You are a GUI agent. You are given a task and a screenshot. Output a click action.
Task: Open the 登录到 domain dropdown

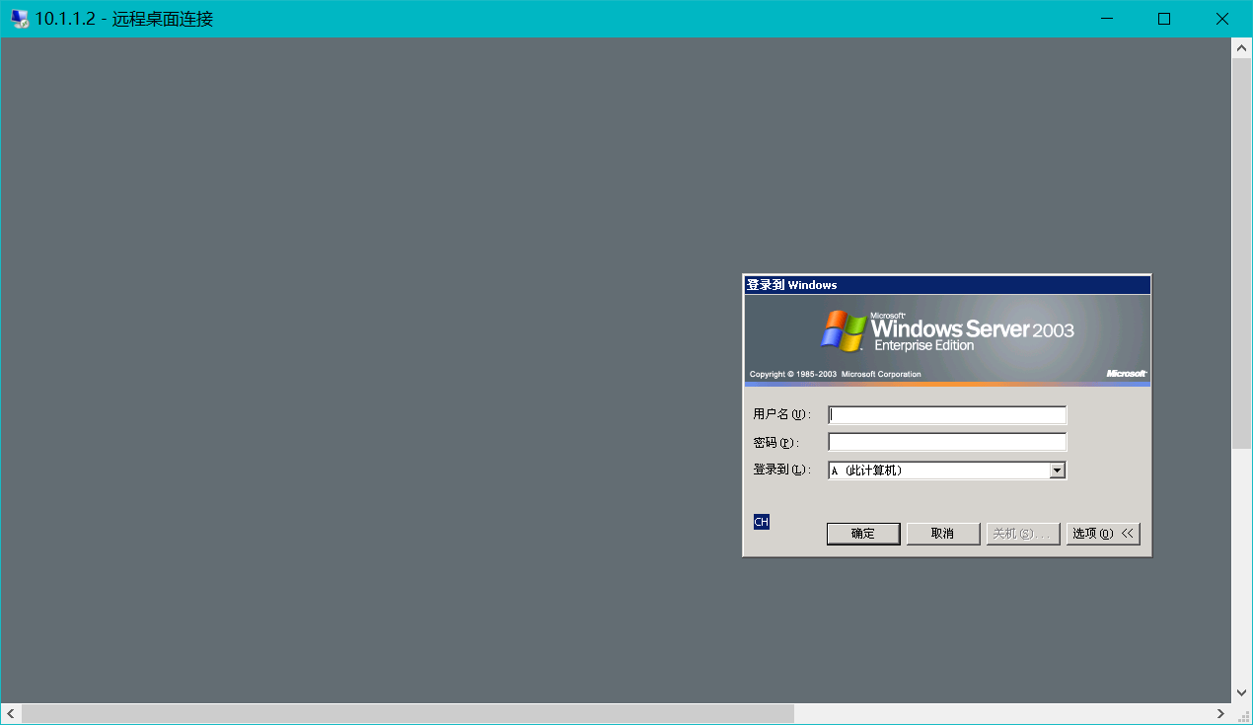point(1058,471)
